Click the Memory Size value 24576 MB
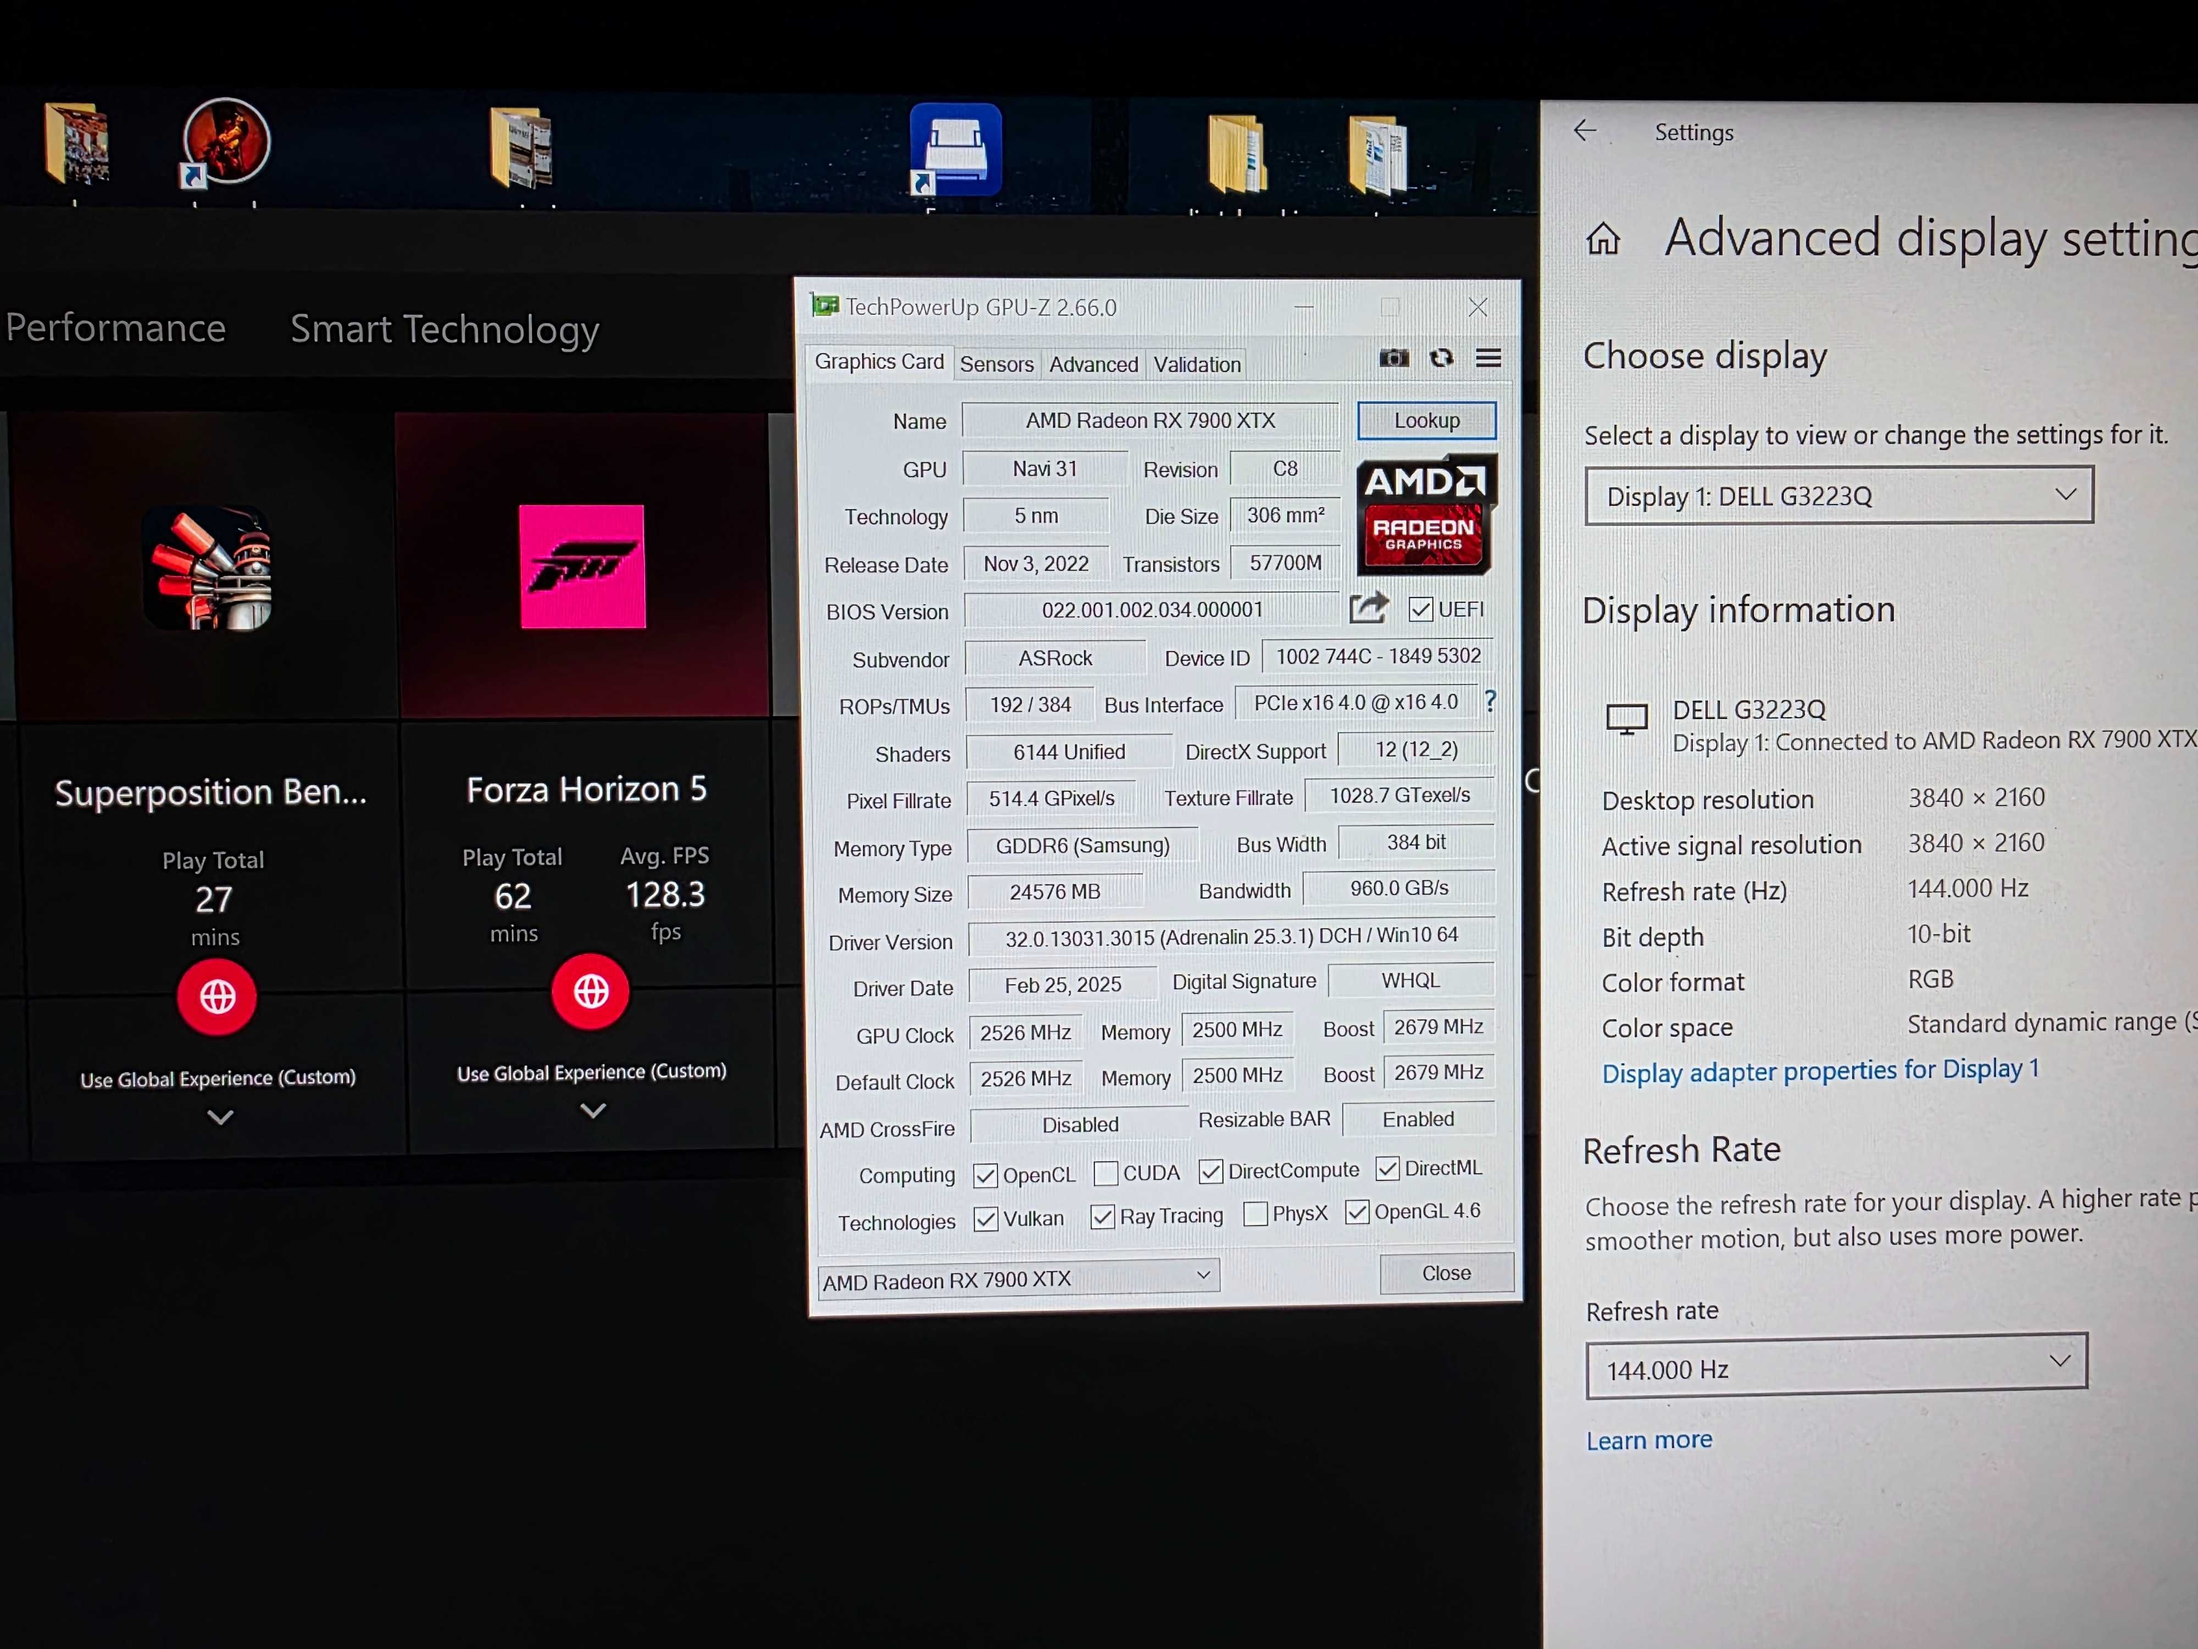The width and height of the screenshot is (2198, 1649). pyautogui.click(x=1054, y=890)
